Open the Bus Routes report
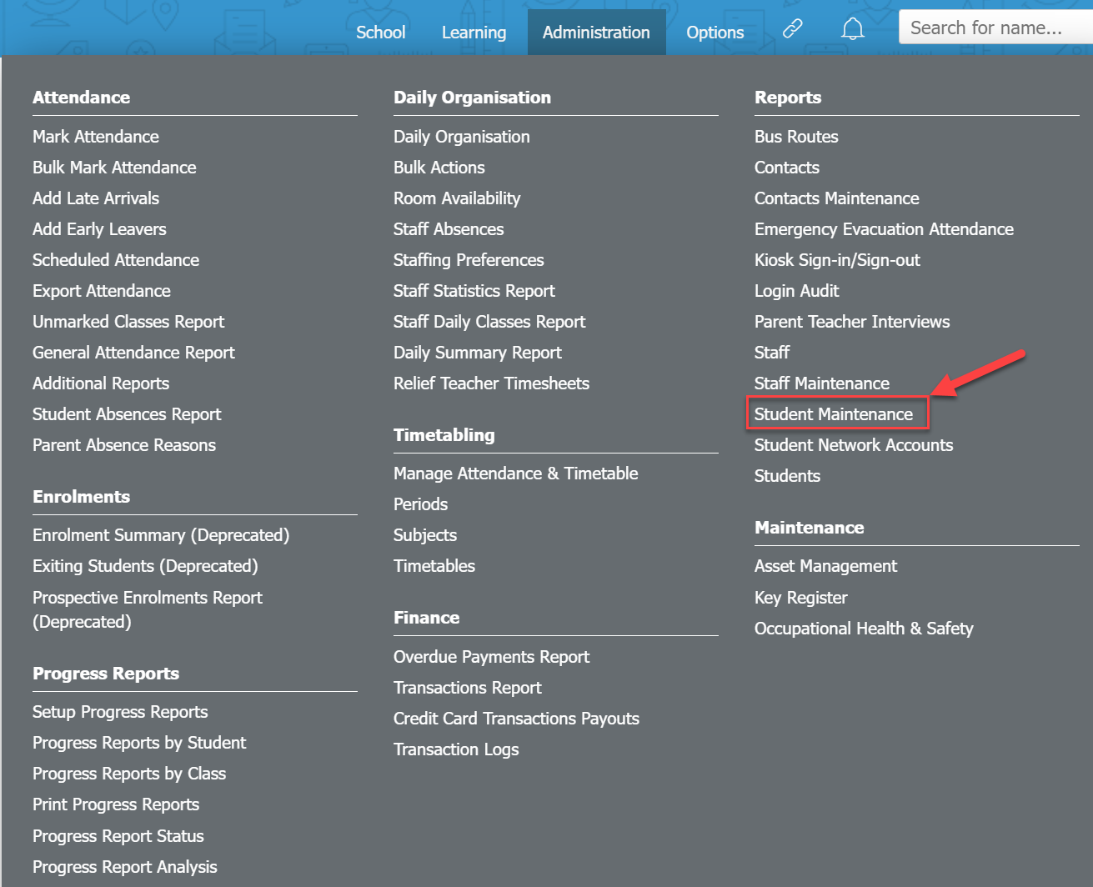 (x=796, y=137)
